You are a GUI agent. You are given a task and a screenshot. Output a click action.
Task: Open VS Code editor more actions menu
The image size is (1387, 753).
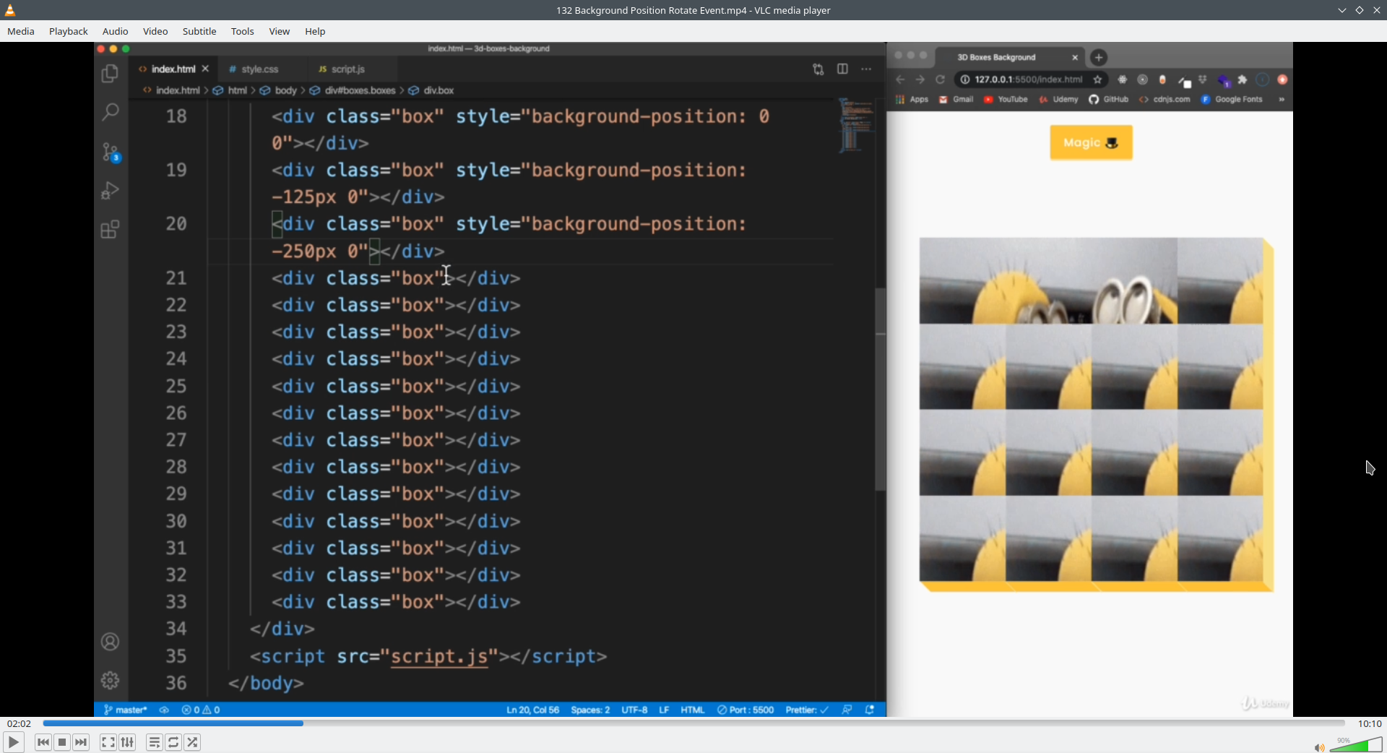(x=866, y=69)
